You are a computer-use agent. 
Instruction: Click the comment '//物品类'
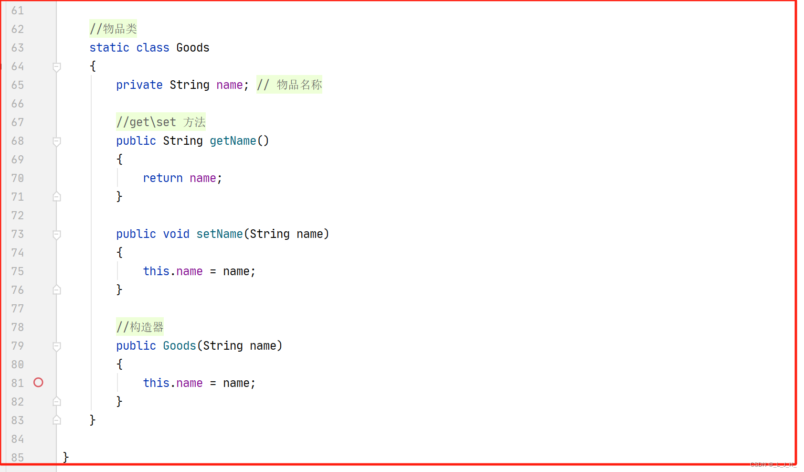click(x=113, y=29)
